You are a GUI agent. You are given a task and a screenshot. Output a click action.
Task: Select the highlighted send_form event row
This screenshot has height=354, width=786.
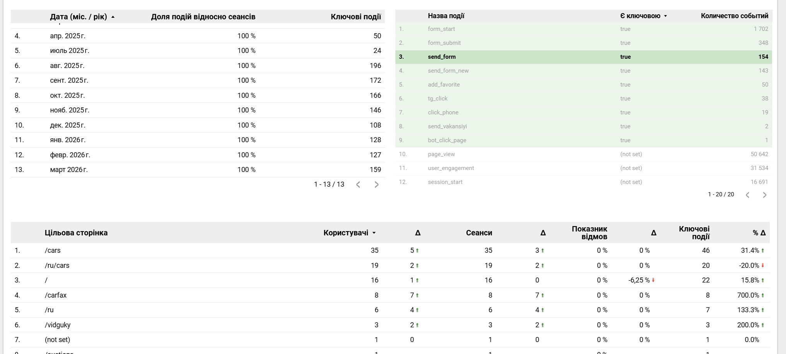coord(442,57)
